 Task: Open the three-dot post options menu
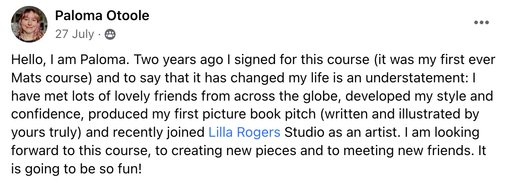point(482,22)
